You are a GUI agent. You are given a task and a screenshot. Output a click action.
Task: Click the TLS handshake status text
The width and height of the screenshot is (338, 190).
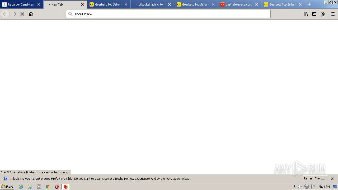pyautogui.click(x=35, y=172)
